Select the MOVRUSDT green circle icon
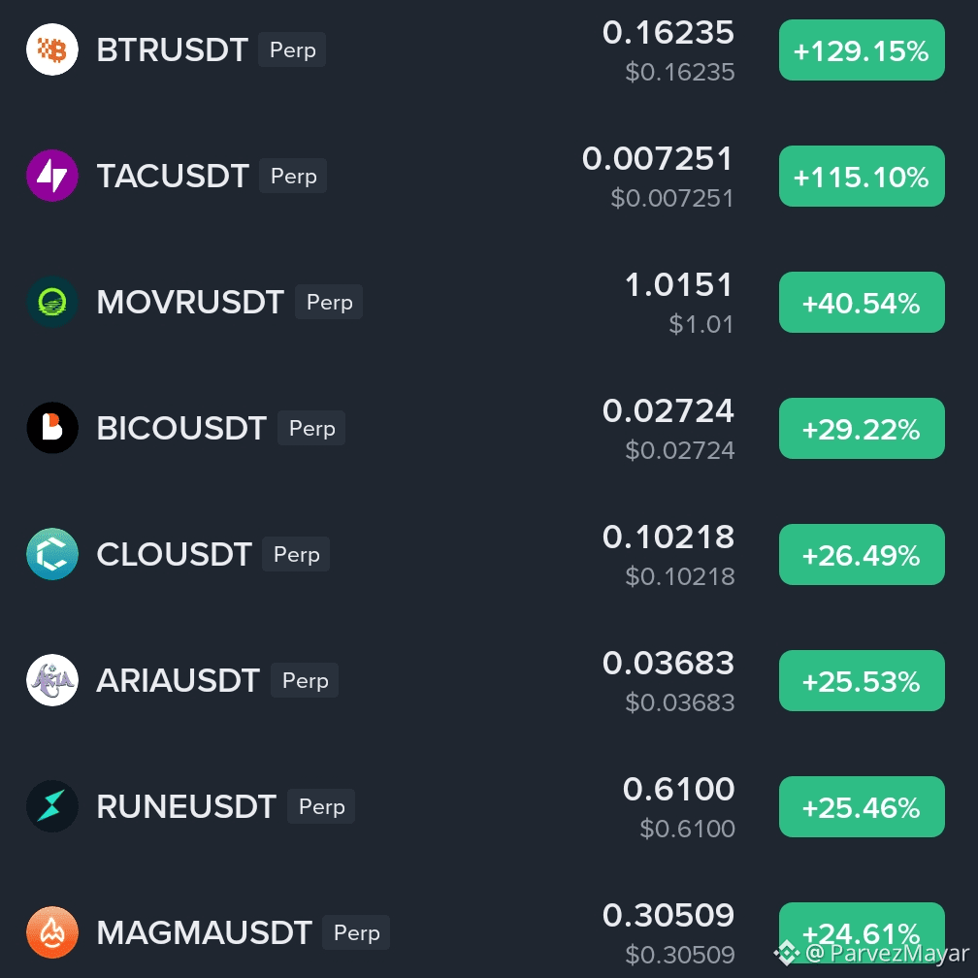 click(52, 302)
